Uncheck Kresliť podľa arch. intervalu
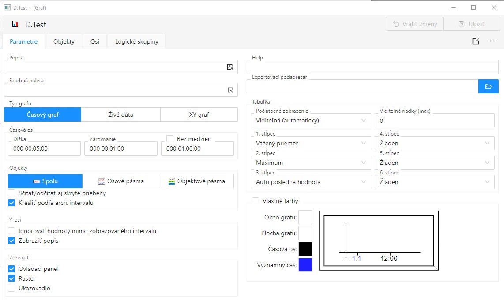Screen dimensions: 504x300 tap(12, 203)
